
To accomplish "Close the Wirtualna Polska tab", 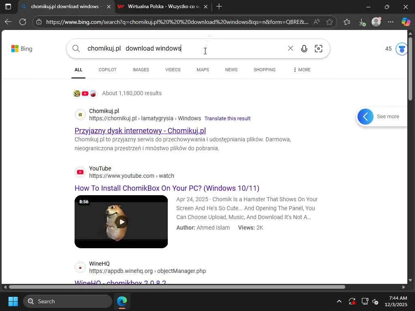I will (205, 7).
